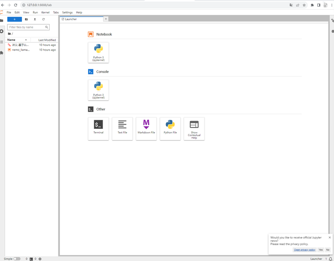Open browser extensions puzzle icon

tap(312, 5)
